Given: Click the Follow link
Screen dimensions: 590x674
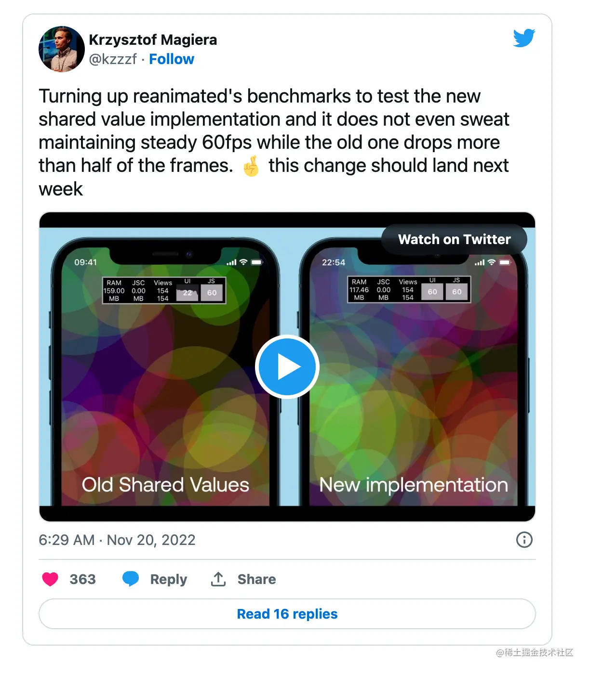Looking at the screenshot, I should pyautogui.click(x=172, y=59).
